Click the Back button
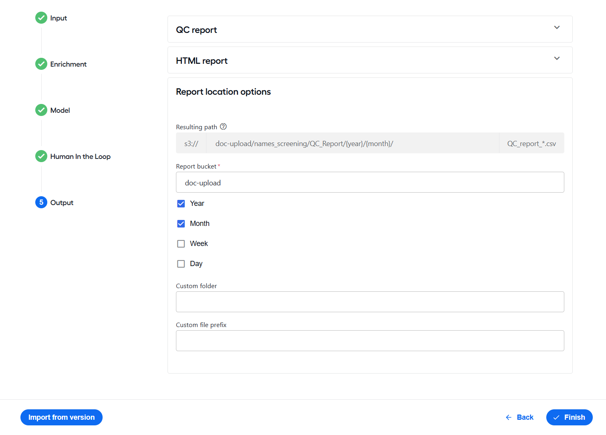Screen dimensions: 606x435 519,417
